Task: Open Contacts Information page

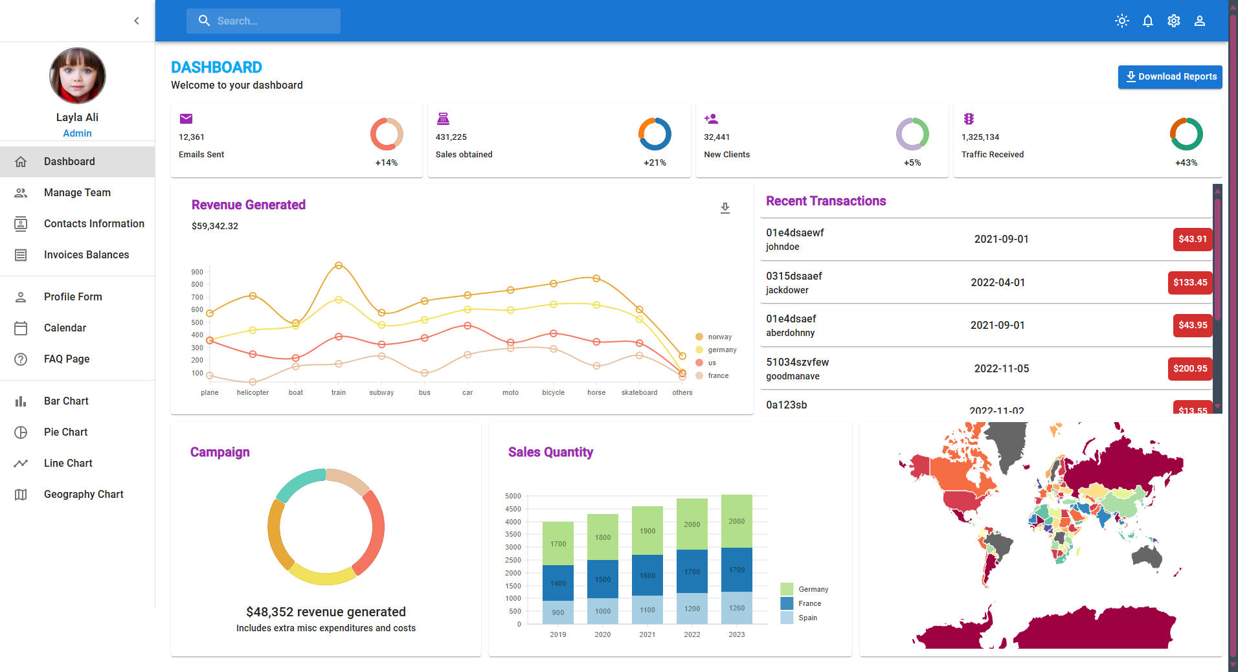Action: [x=78, y=224]
